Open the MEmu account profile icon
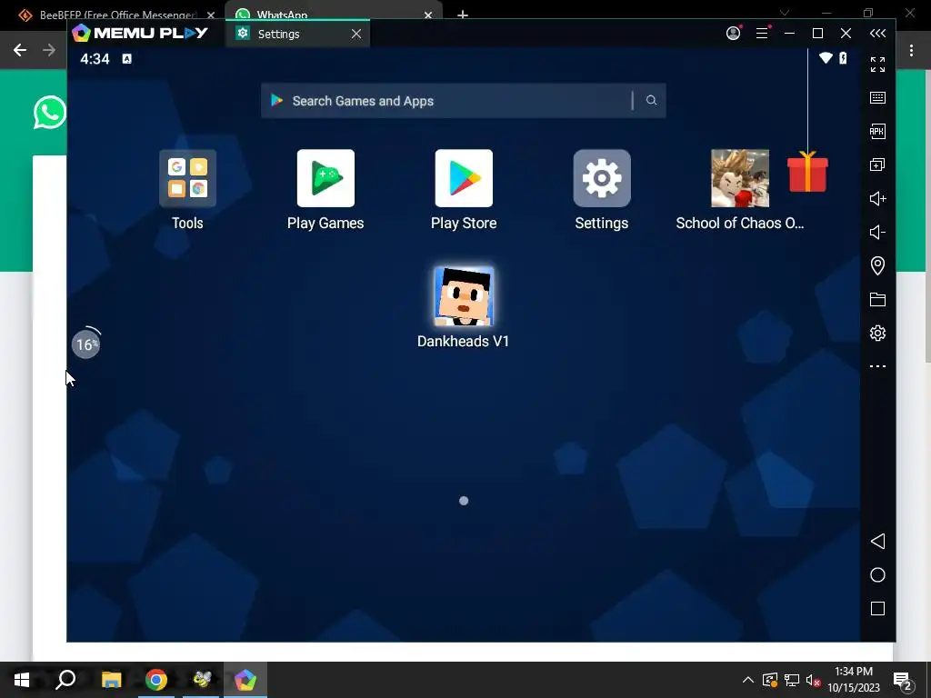Viewport: 931px width, 698px height. point(734,34)
